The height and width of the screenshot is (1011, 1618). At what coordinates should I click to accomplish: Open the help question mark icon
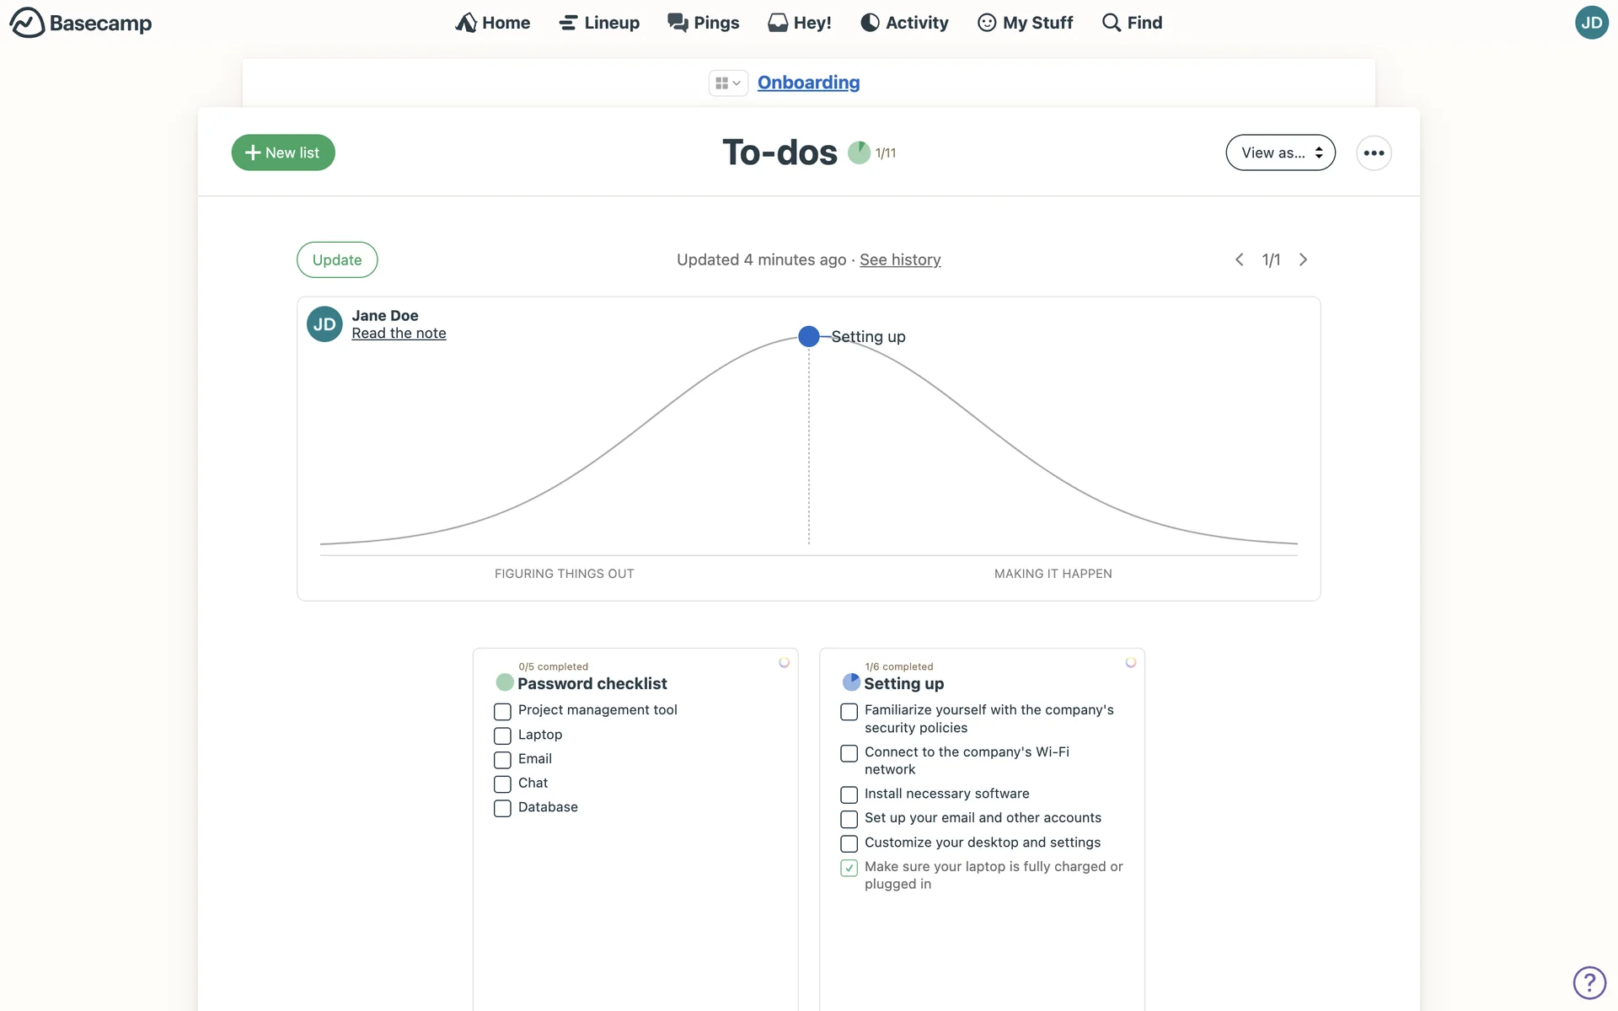click(1589, 982)
